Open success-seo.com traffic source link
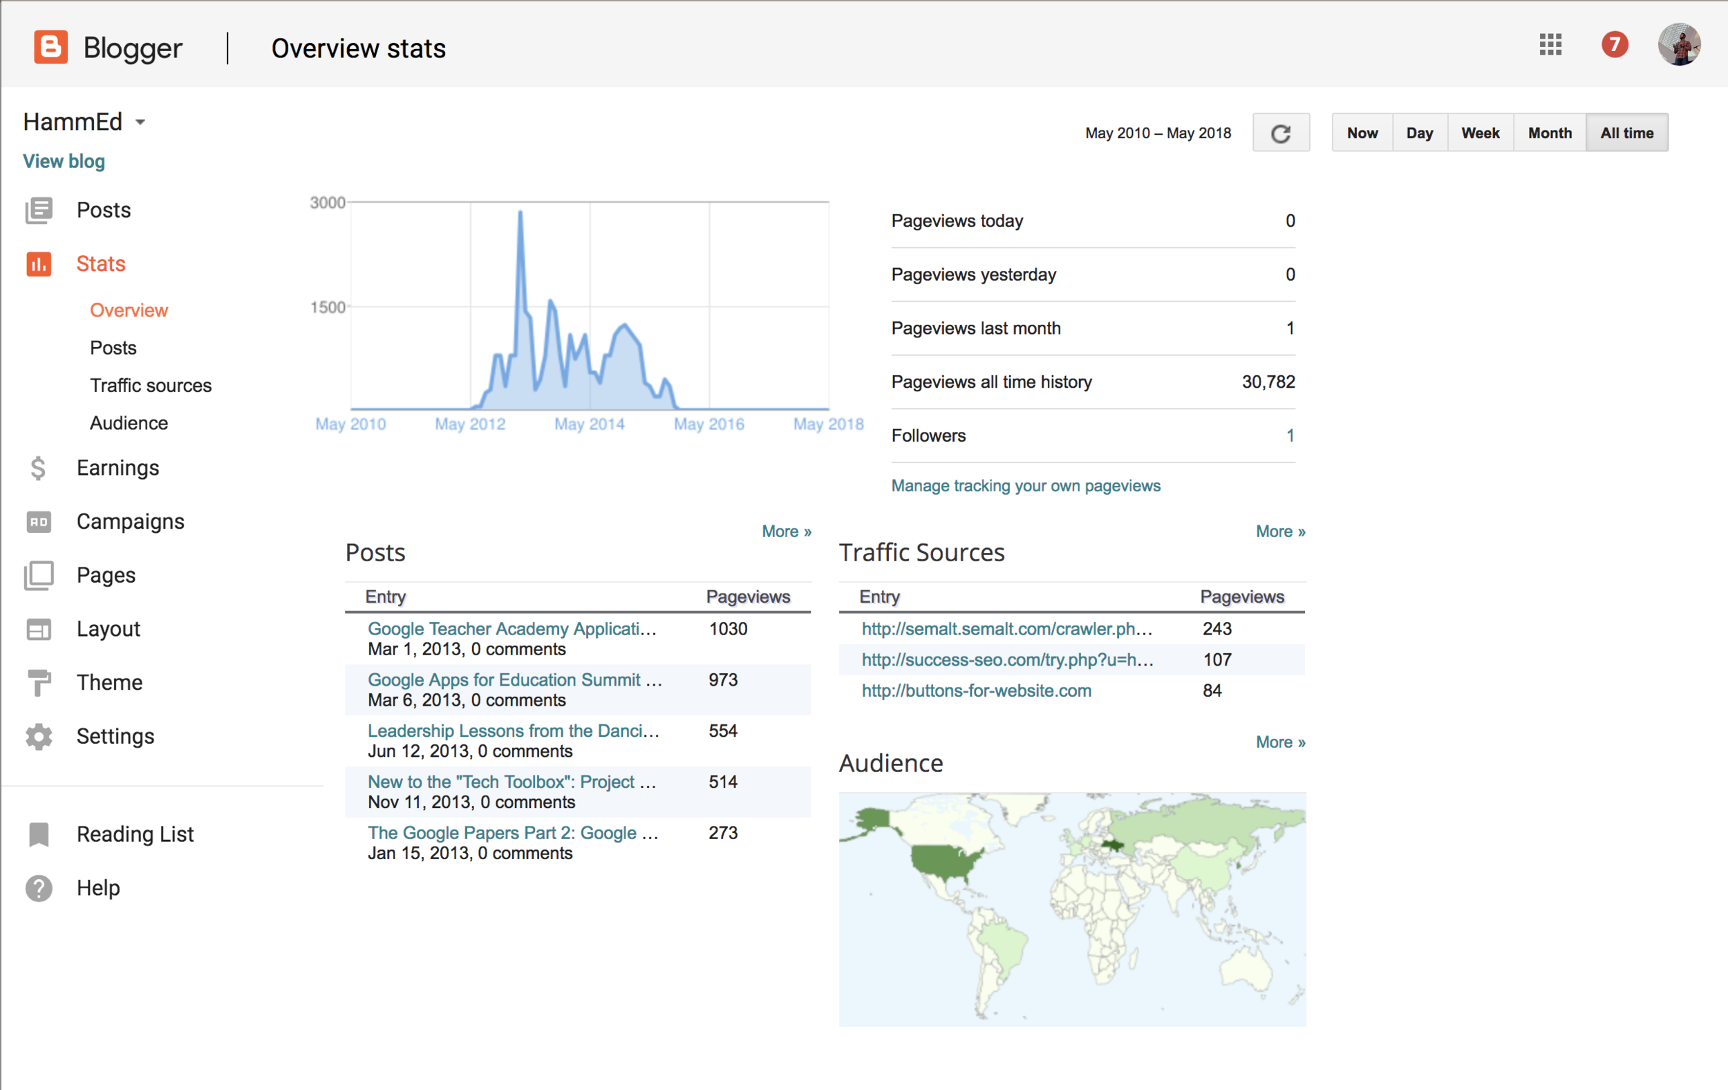Viewport: 1728px width, 1090px height. [x=1008, y=659]
